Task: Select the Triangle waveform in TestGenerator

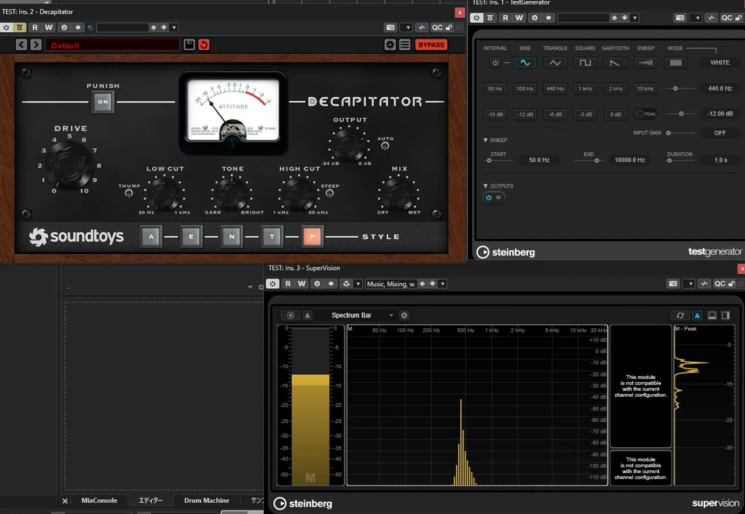Action: tap(555, 63)
